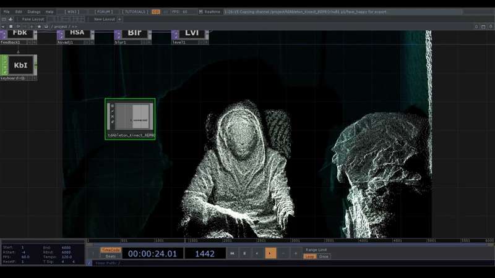The height and width of the screenshot is (278, 495).
Task: Toggle viewer flag on tdAbleton_Kinect node
Action: coord(113,106)
